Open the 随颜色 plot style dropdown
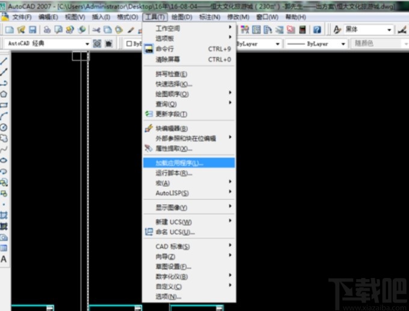Image resolution: width=409 pixels, height=311 pixels. 380,43
